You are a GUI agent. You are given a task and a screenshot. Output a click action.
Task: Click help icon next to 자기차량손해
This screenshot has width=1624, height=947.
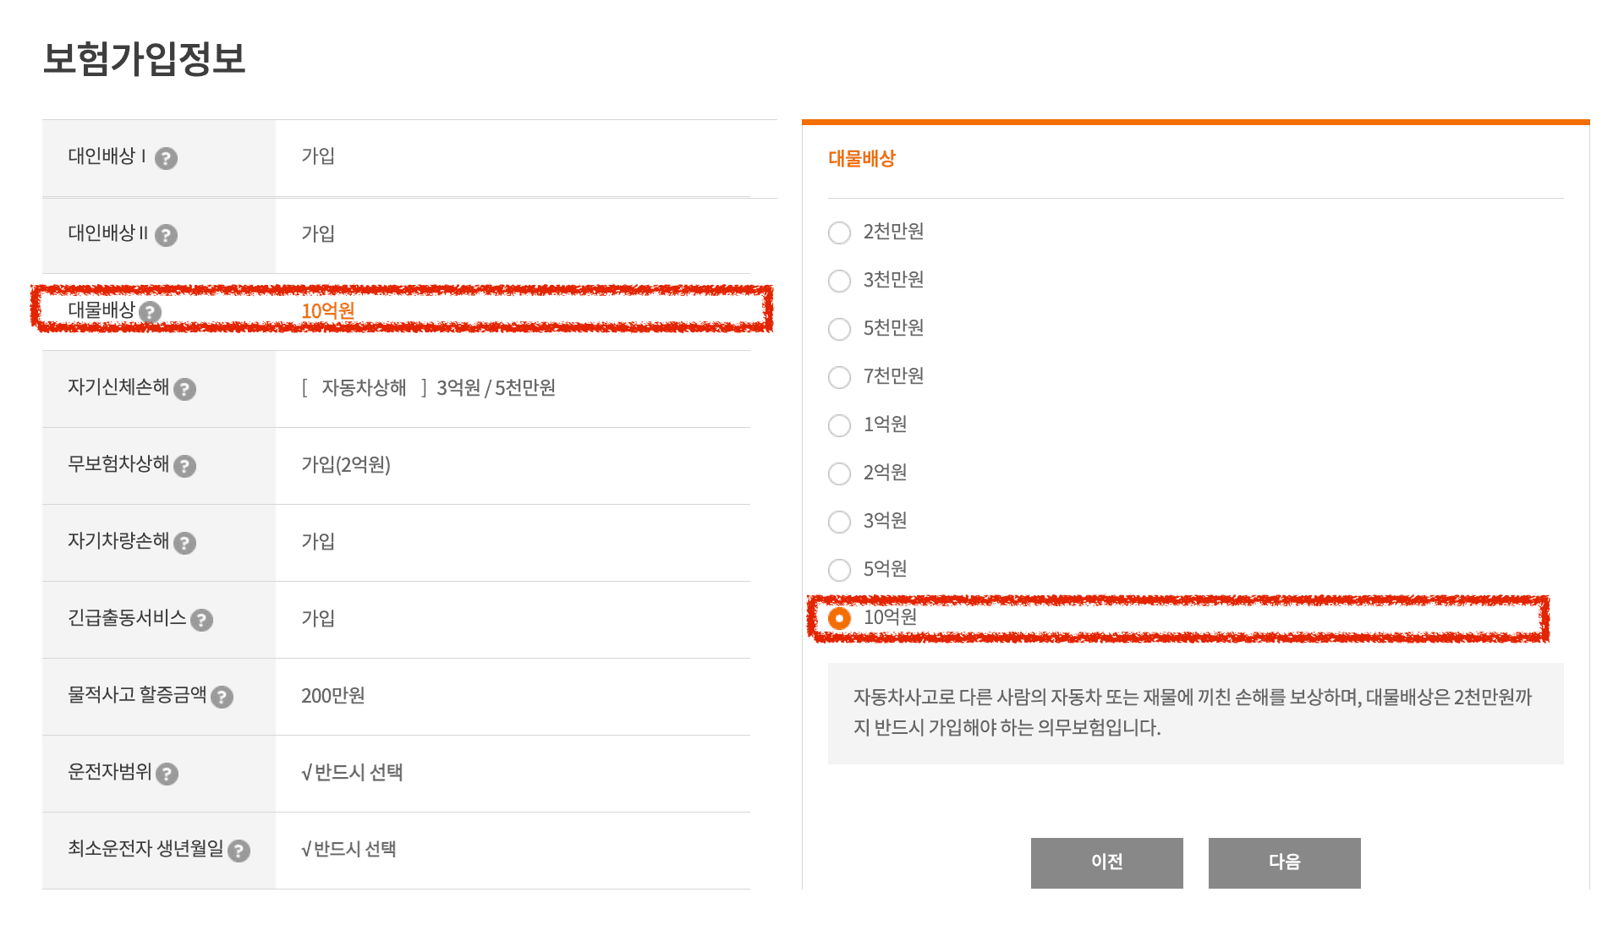[x=184, y=543]
